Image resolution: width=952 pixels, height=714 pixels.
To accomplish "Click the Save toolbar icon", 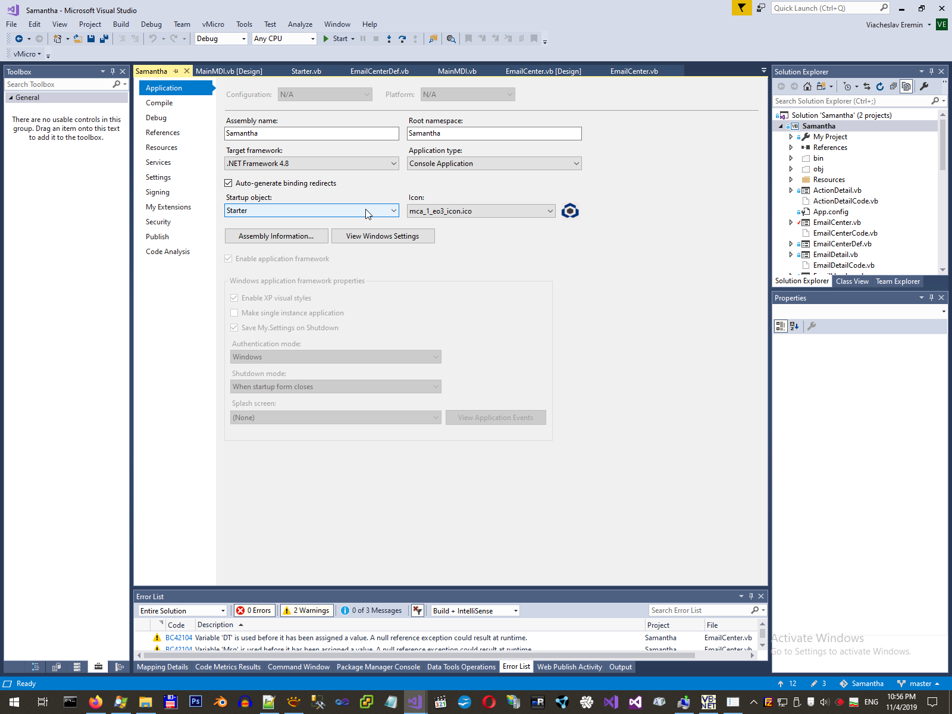I will (91, 39).
